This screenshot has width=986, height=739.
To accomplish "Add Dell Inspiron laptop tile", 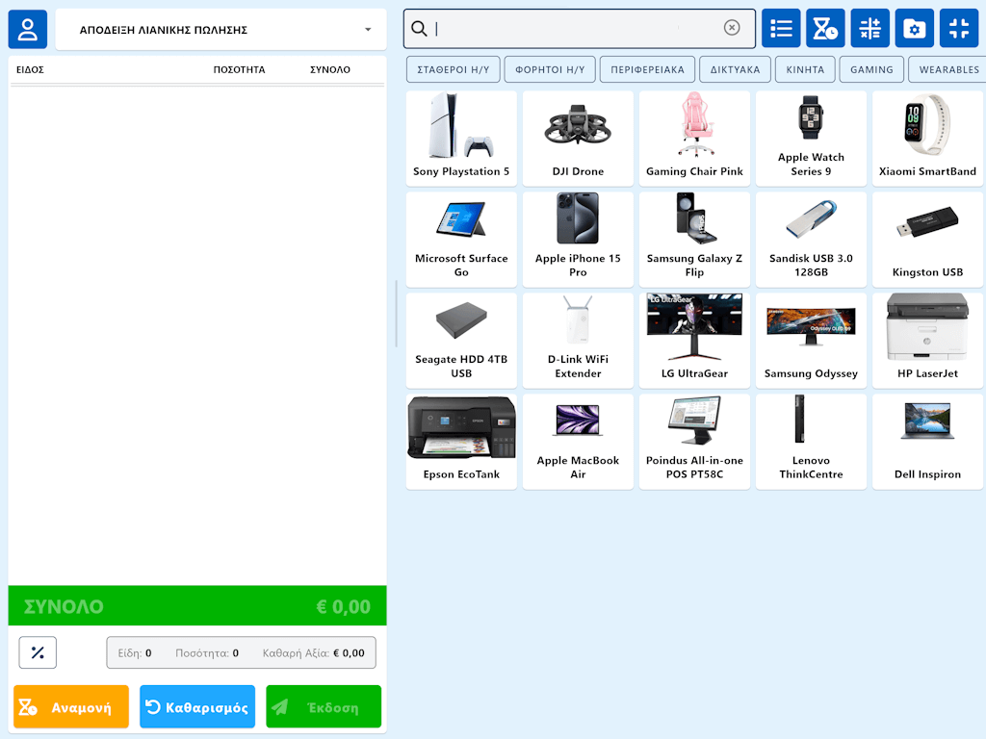I will pyautogui.click(x=927, y=442).
